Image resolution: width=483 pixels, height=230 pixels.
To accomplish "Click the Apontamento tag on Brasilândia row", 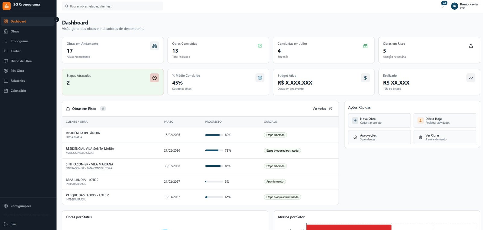I will click(275, 181).
